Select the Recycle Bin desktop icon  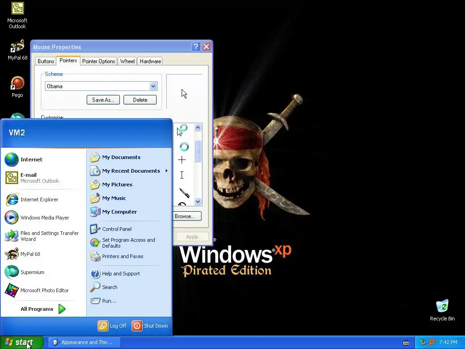point(442,310)
